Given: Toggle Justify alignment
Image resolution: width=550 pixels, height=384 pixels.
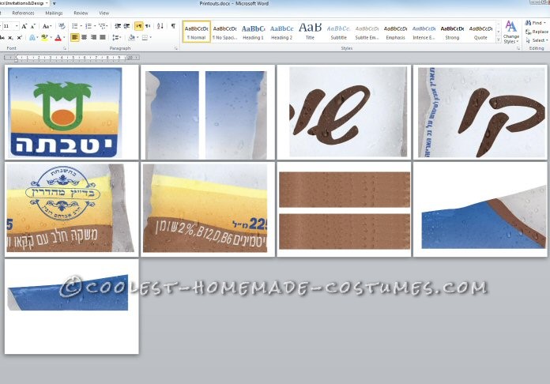Looking at the screenshot, I should [x=103, y=37].
